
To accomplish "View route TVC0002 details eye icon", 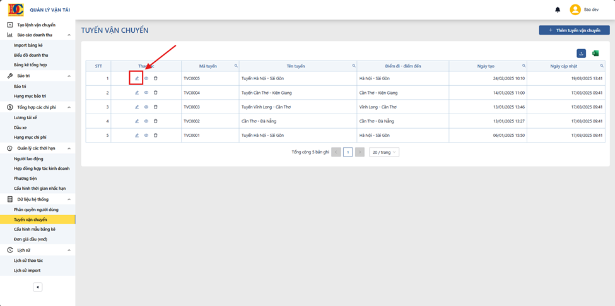I will (x=146, y=121).
